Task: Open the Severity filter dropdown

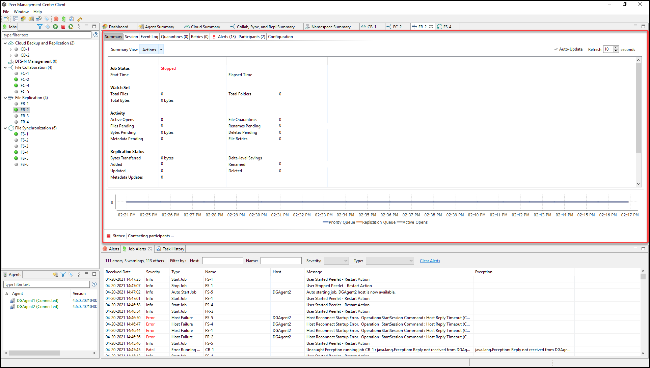Action: (336, 260)
